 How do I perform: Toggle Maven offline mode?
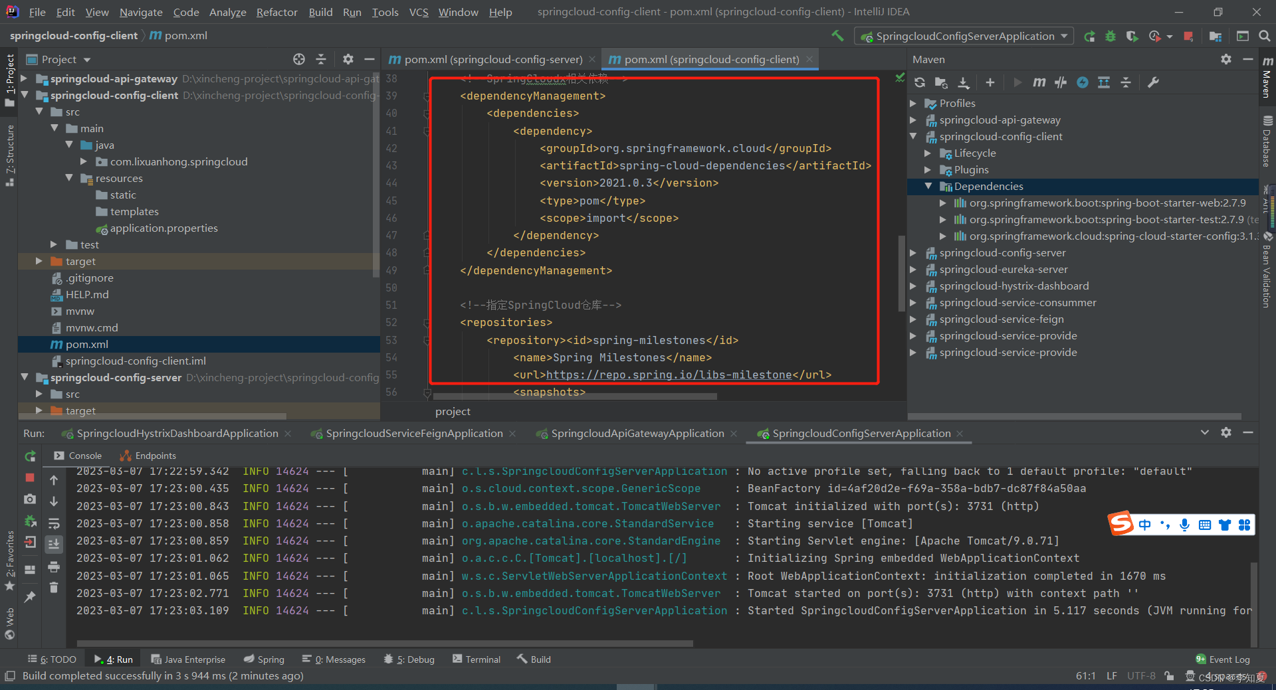tap(1061, 82)
